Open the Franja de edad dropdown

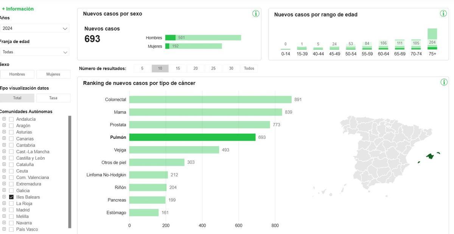[x=34, y=52]
